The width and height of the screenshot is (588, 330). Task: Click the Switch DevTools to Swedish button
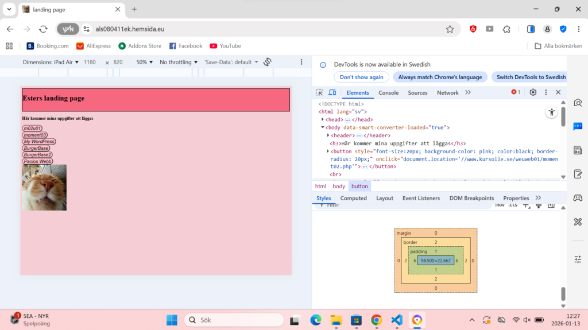[x=531, y=77]
